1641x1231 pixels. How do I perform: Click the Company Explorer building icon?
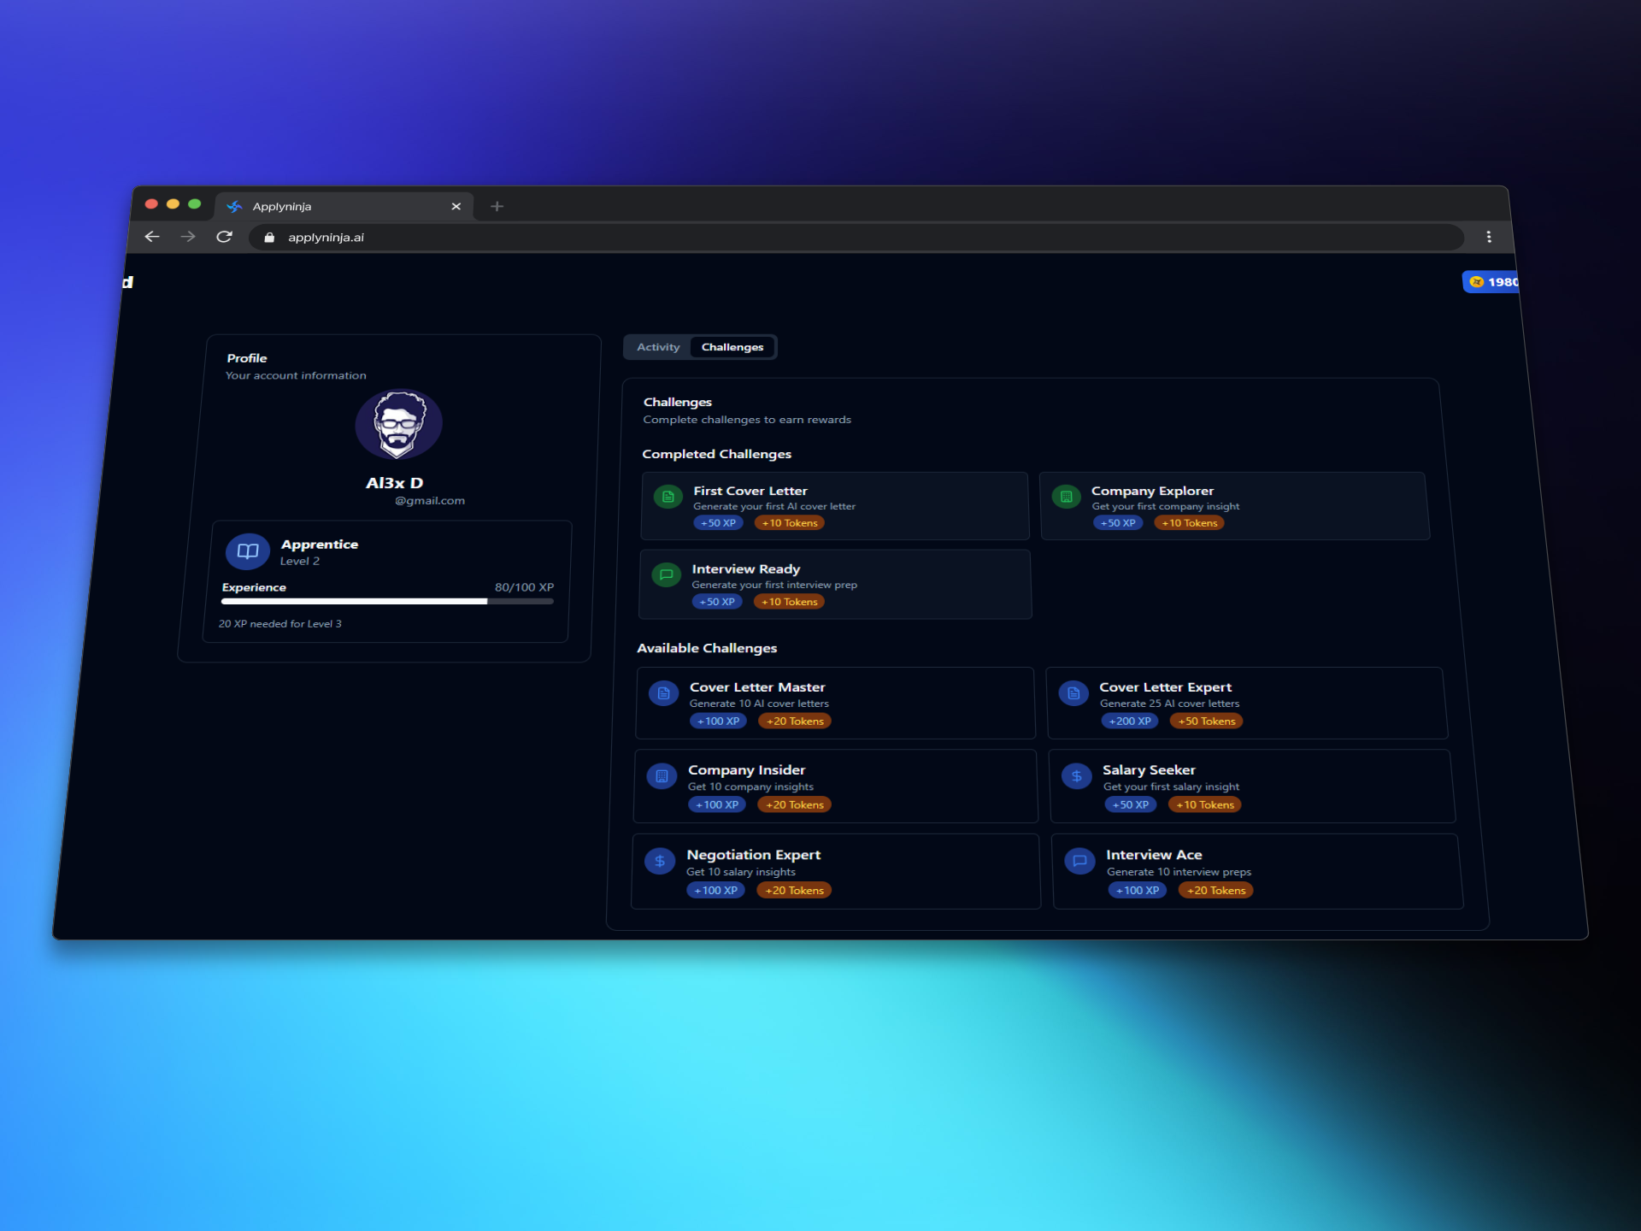click(x=1067, y=497)
